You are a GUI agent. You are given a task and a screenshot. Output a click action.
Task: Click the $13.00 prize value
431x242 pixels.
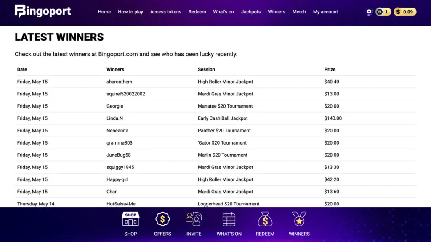(x=332, y=94)
